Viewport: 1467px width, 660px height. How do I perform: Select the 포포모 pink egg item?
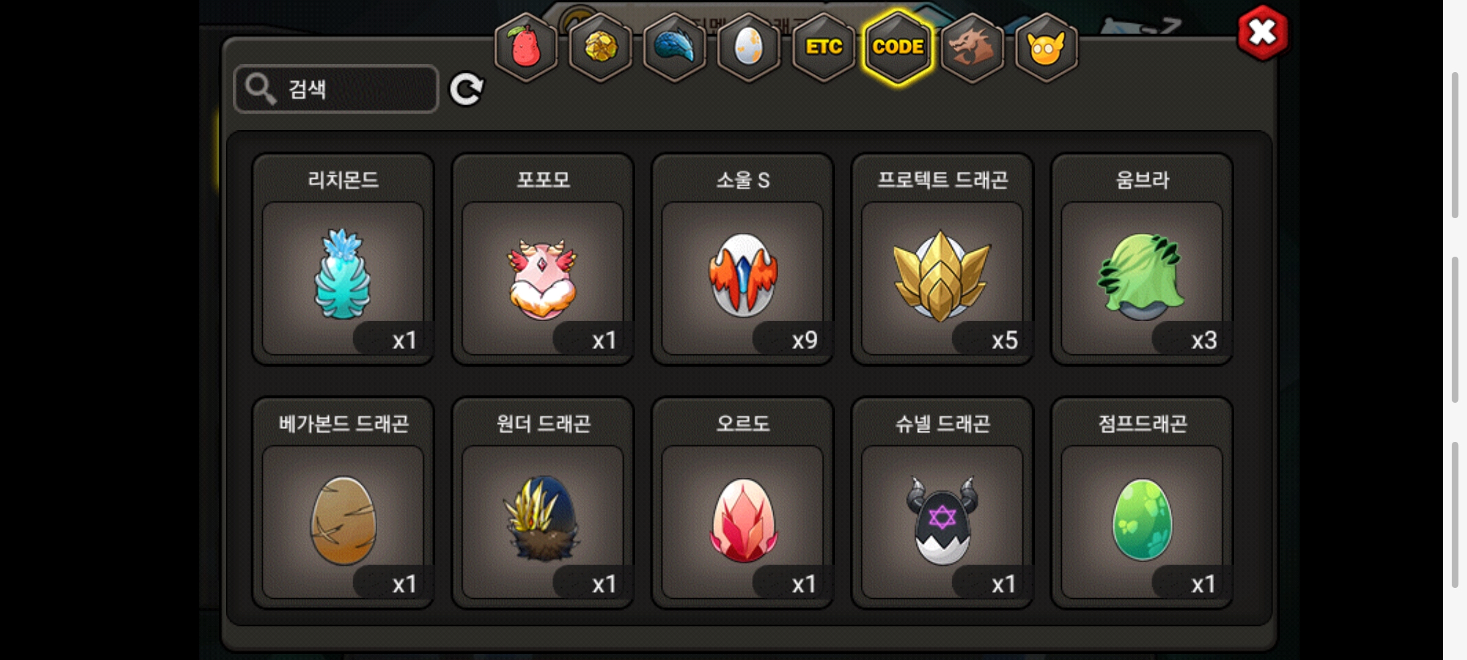point(543,258)
